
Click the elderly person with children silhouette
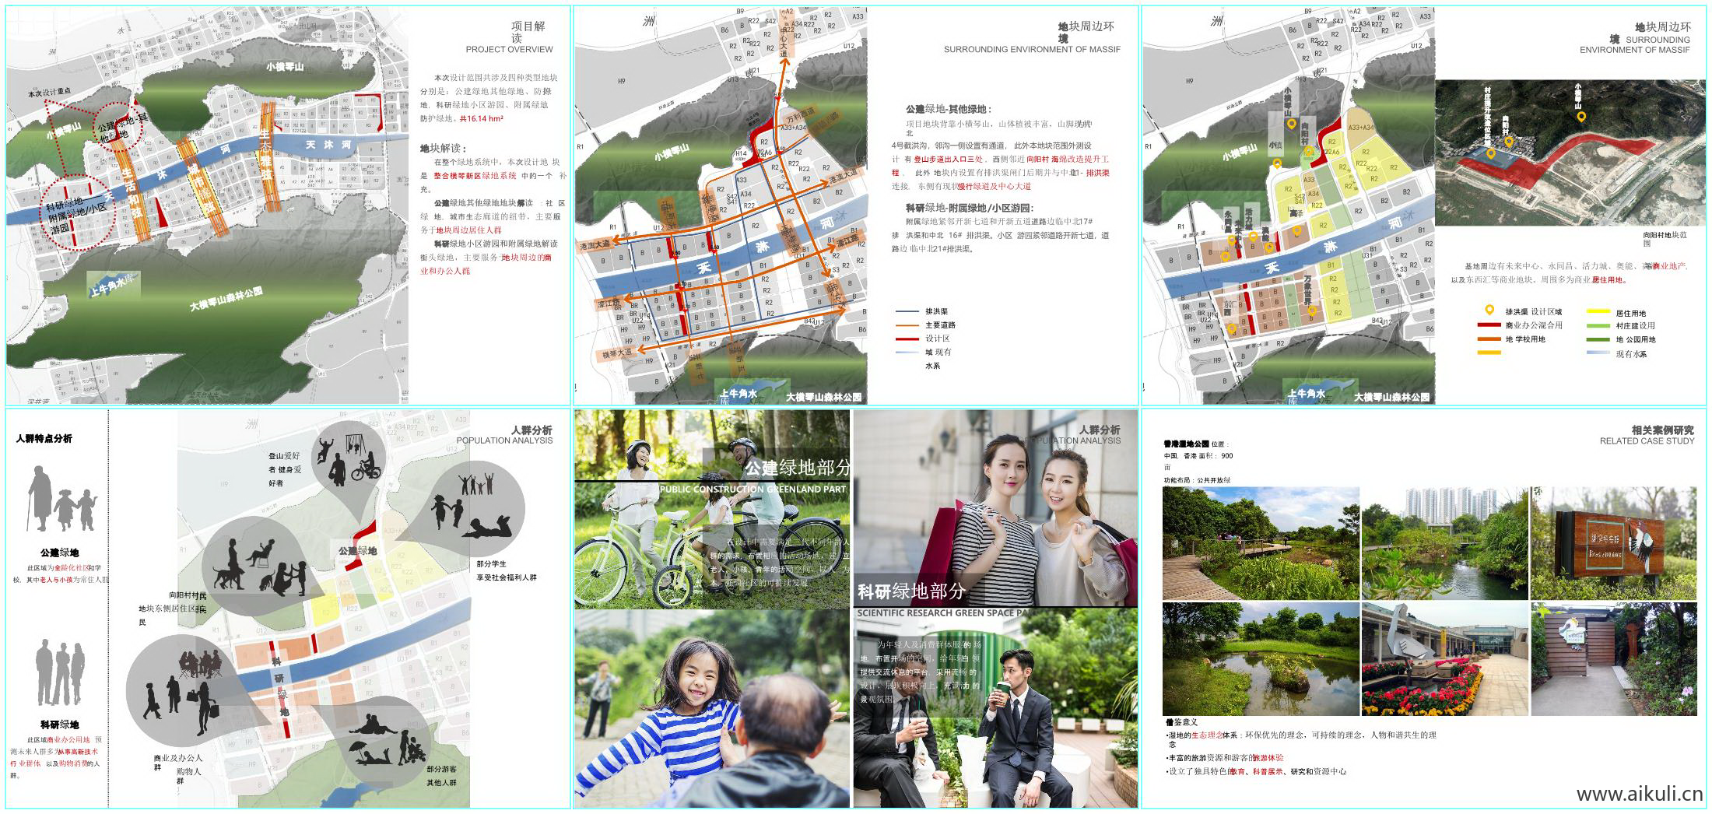click(x=61, y=497)
